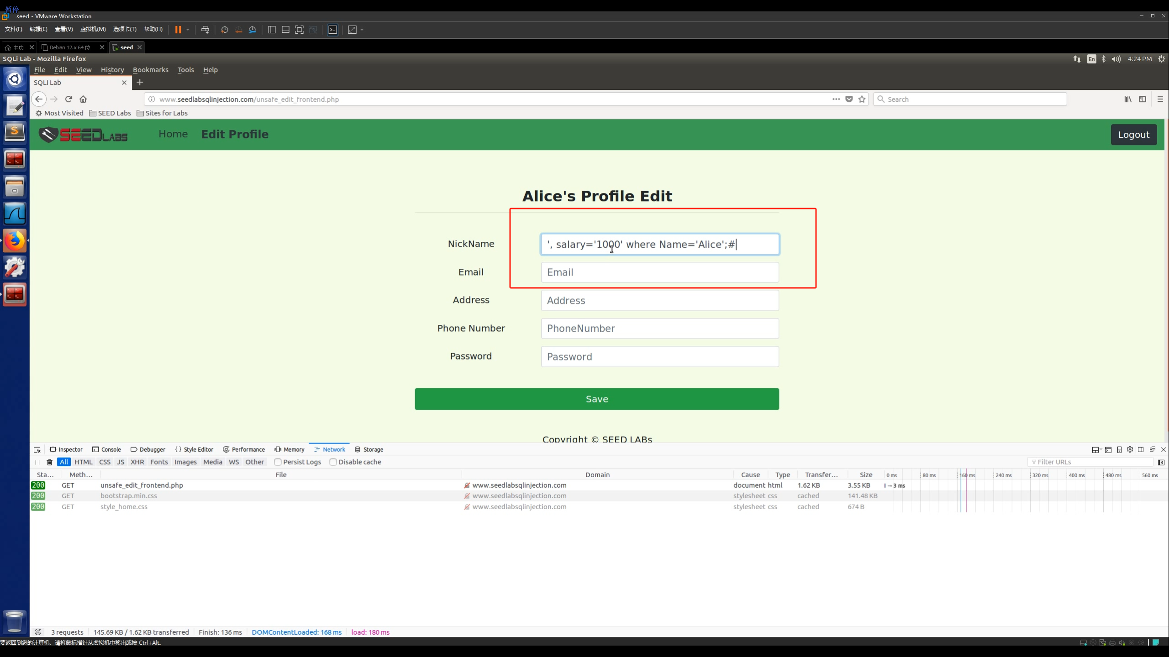1169x657 pixels.
Task: Open the Bookmarks menu
Action: [x=150, y=70]
